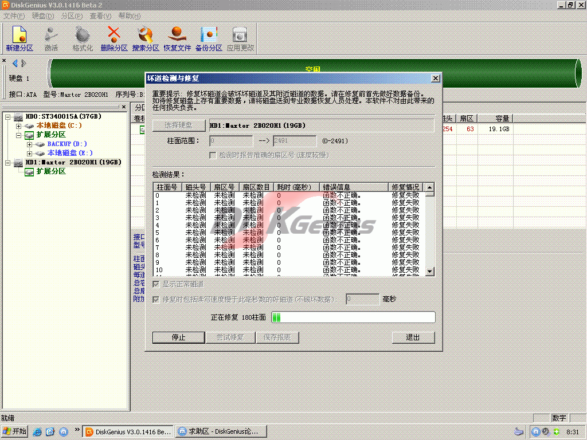Expand the 本地磁盘 (E:) tree node
Viewport: 587px width, 440px height.
pyautogui.click(x=29, y=154)
